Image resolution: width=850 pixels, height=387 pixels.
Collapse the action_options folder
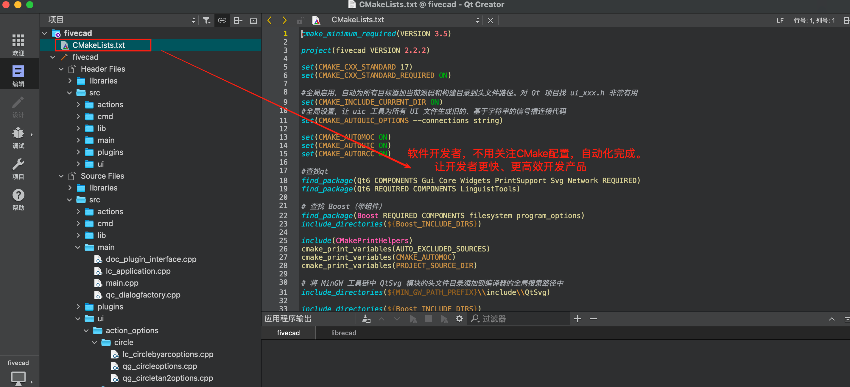pyautogui.click(x=86, y=330)
